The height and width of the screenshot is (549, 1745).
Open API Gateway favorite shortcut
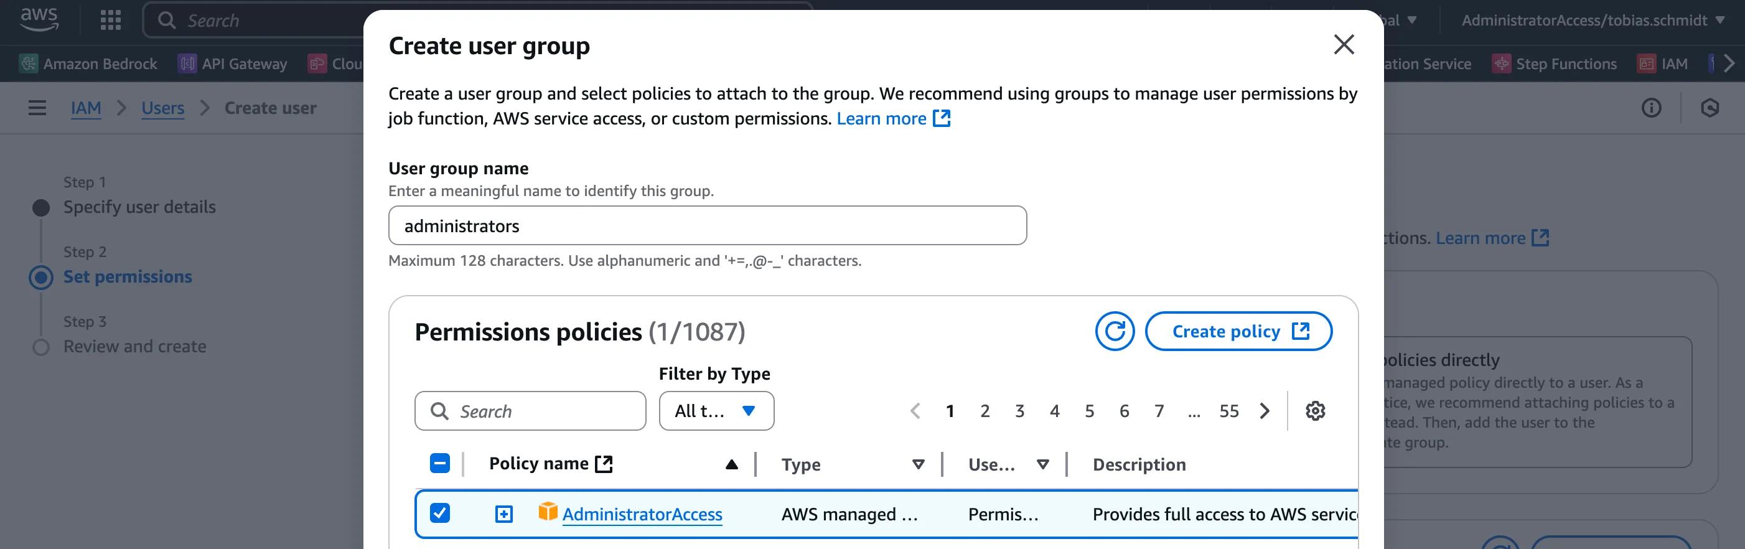click(232, 63)
